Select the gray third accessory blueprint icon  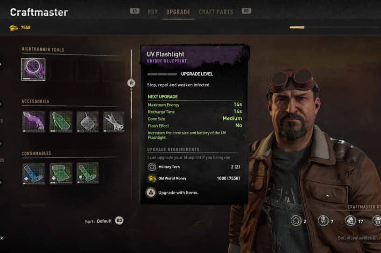88,122
